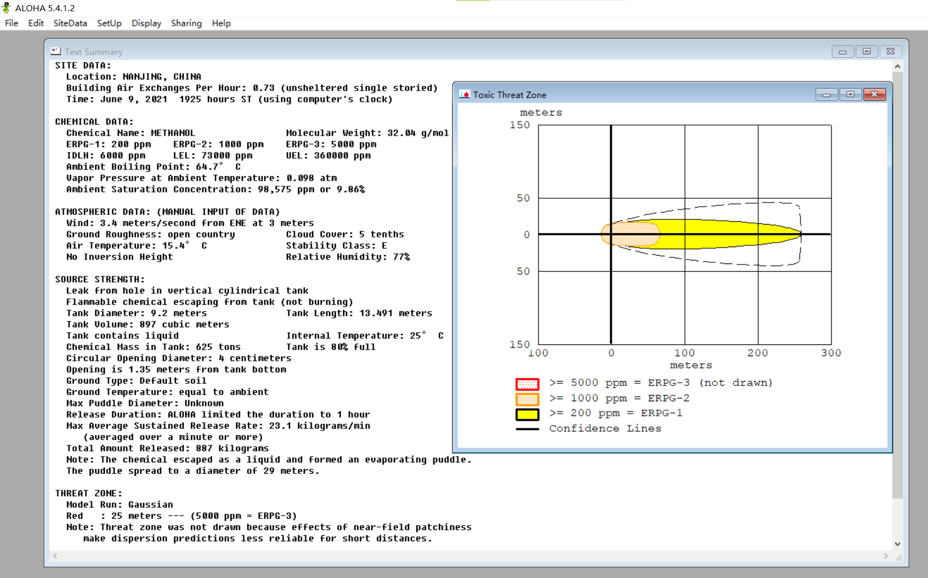
Task: Click 'Ambient Boiling Point' line
Action: (x=153, y=167)
